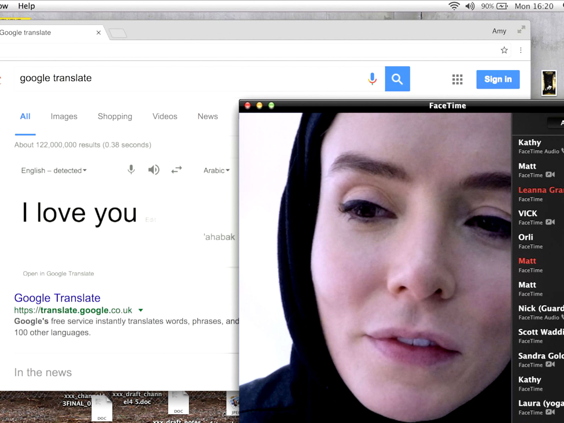Viewport: 564px width, 423px height.
Task: Toggle volume icon in menu bar
Action: tap(470, 6)
